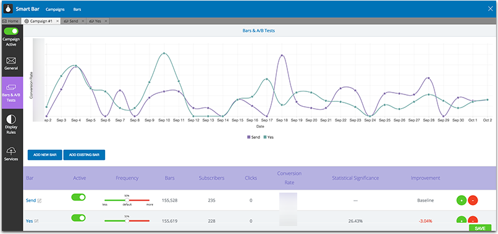Click the 155,528 bars value
498x234 pixels.
(x=169, y=200)
